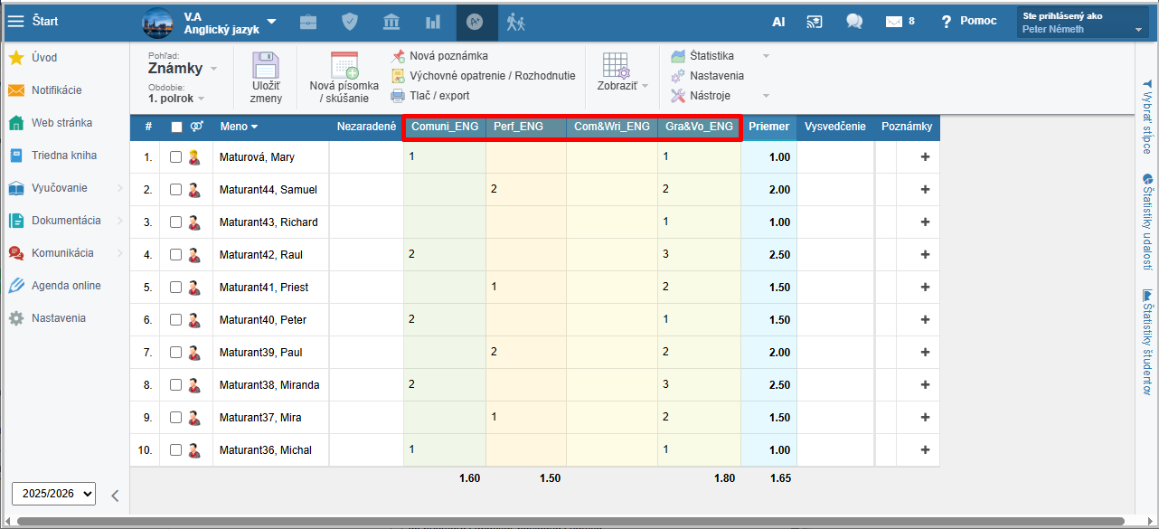Click the plus icon for Maturová, Mary notes
1159x529 pixels.
click(924, 157)
